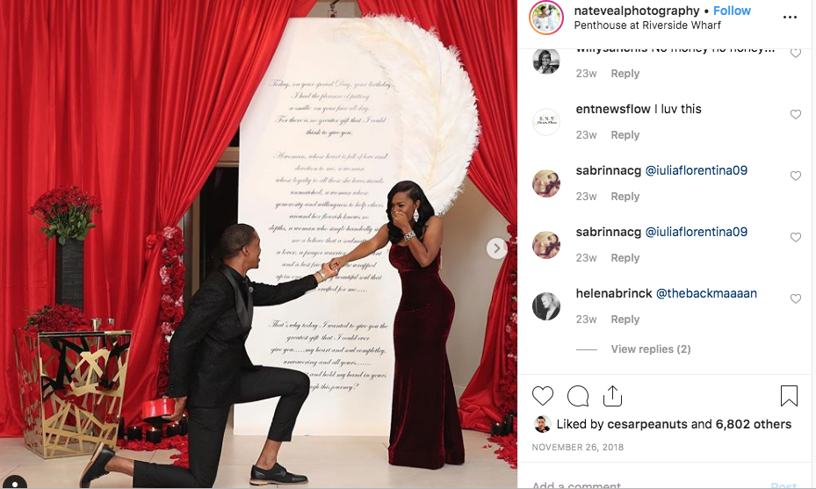Viewport: 816px width, 489px height.
Task: Share the post via the share icon
Action: [612, 396]
